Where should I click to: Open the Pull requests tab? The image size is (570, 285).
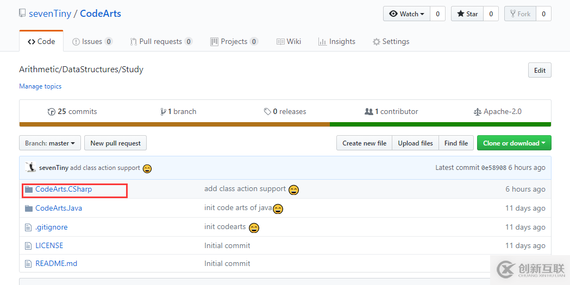pyautogui.click(x=161, y=41)
